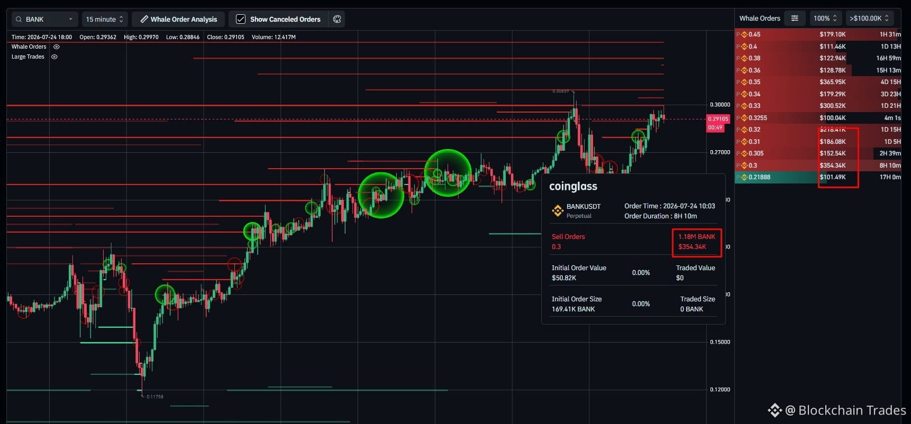The width and height of the screenshot is (911, 424).
Task: Select the 0.21888 buy order price
Action: pyautogui.click(x=759, y=177)
